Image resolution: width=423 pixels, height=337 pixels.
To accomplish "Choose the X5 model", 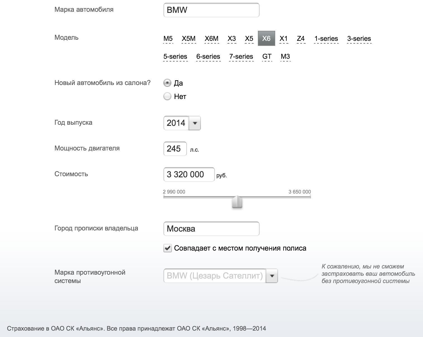I will coord(249,39).
